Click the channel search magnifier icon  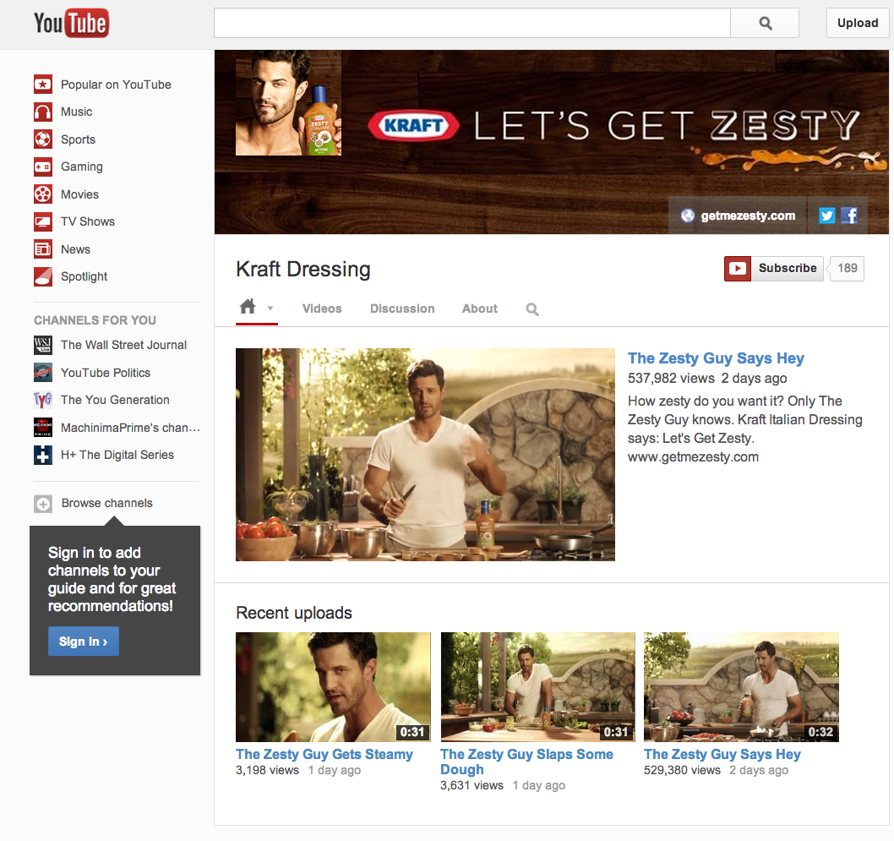532,309
